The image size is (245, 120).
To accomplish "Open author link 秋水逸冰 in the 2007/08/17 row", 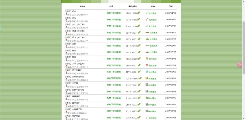I will [153, 46].
